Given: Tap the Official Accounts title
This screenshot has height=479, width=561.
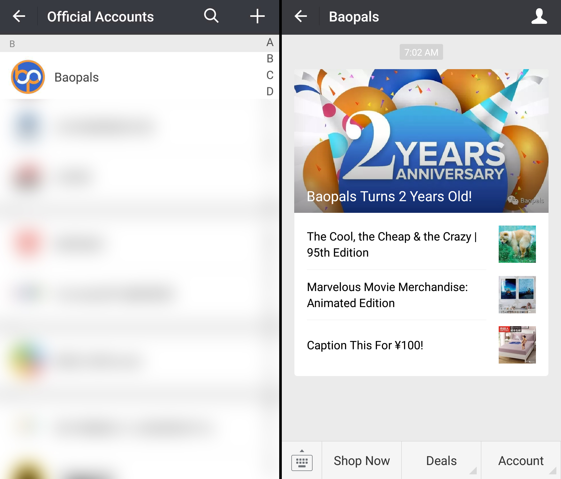Looking at the screenshot, I should tap(101, 17).
